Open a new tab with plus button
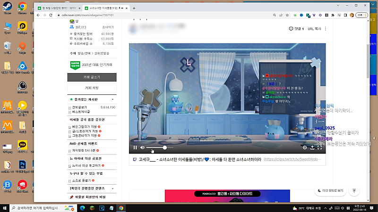The image size is (378, 212). pos(134,8)
